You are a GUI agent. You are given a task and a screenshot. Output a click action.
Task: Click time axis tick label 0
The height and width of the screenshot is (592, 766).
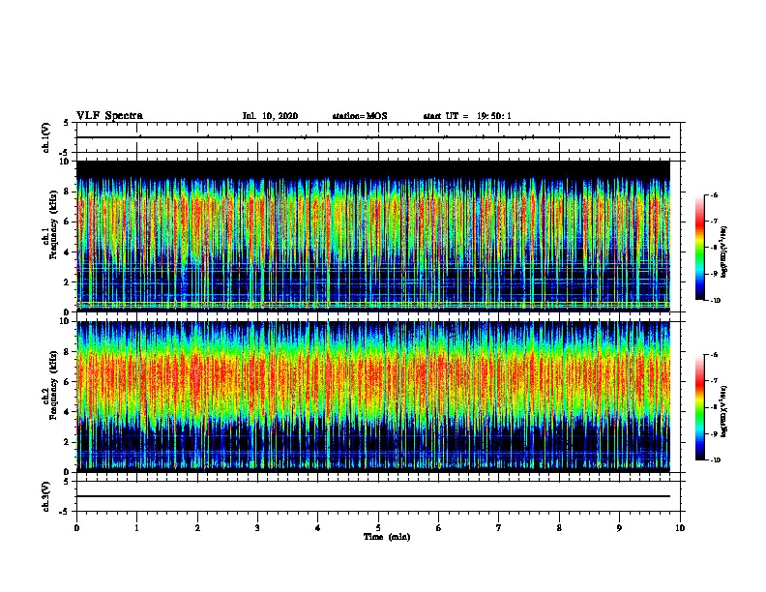[x=76, y=528]
